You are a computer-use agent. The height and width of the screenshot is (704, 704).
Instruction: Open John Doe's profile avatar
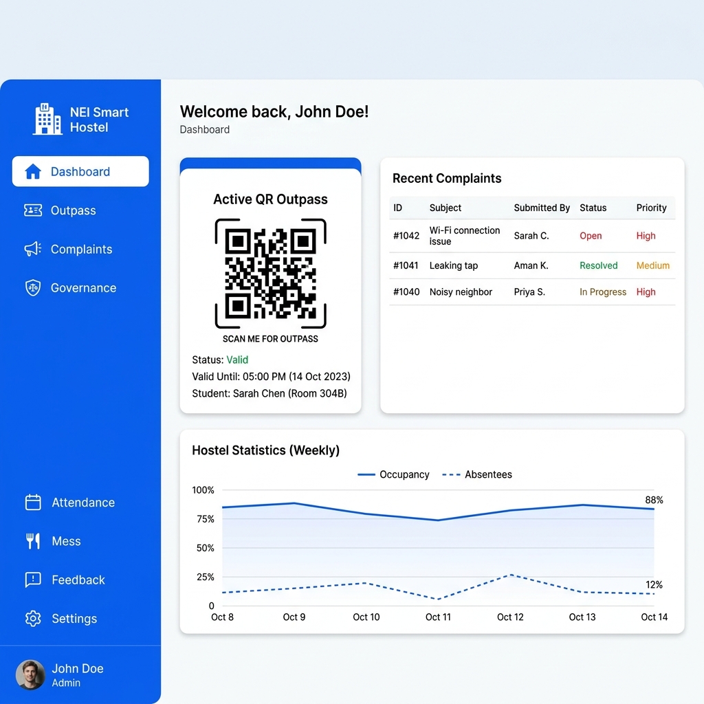[30, 674]
